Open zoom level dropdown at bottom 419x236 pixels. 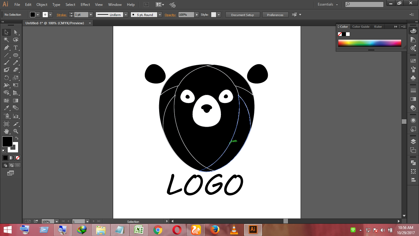point(56,221)
